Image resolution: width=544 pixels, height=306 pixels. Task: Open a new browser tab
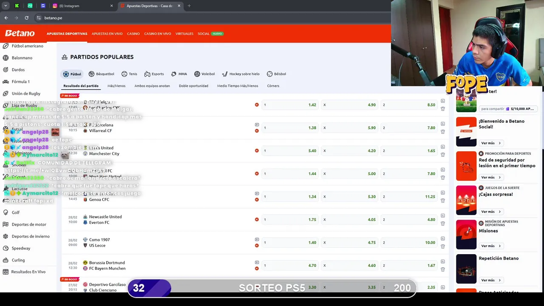189,6
